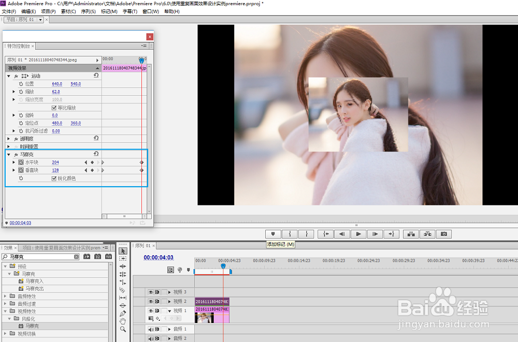518x342 pixels.
Task: Toggle animation stopwatch for Position
Action: (21, 84)
